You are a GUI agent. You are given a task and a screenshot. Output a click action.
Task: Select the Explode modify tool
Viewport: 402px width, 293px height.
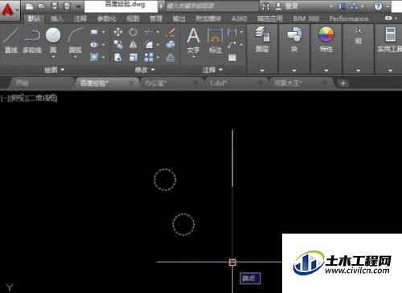170,44
